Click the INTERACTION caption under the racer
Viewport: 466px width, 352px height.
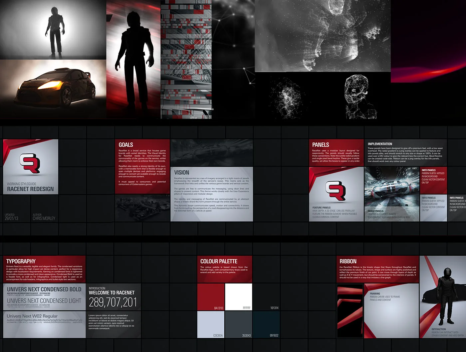(x=439, y=329)
